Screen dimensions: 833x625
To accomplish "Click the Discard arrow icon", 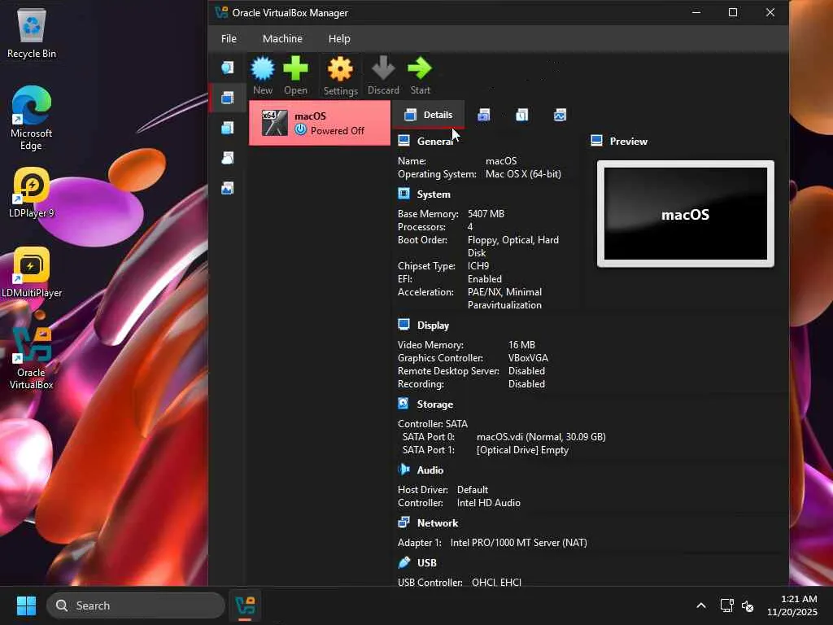I will click(383, 68).
